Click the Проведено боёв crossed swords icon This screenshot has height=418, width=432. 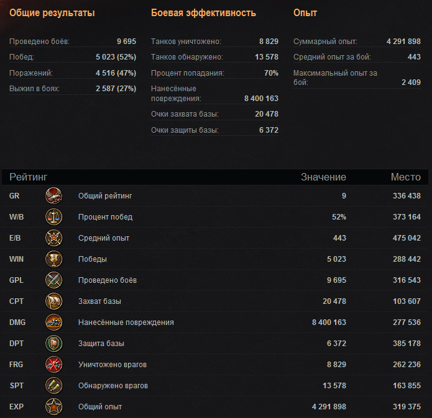click(x=54, y=280)
